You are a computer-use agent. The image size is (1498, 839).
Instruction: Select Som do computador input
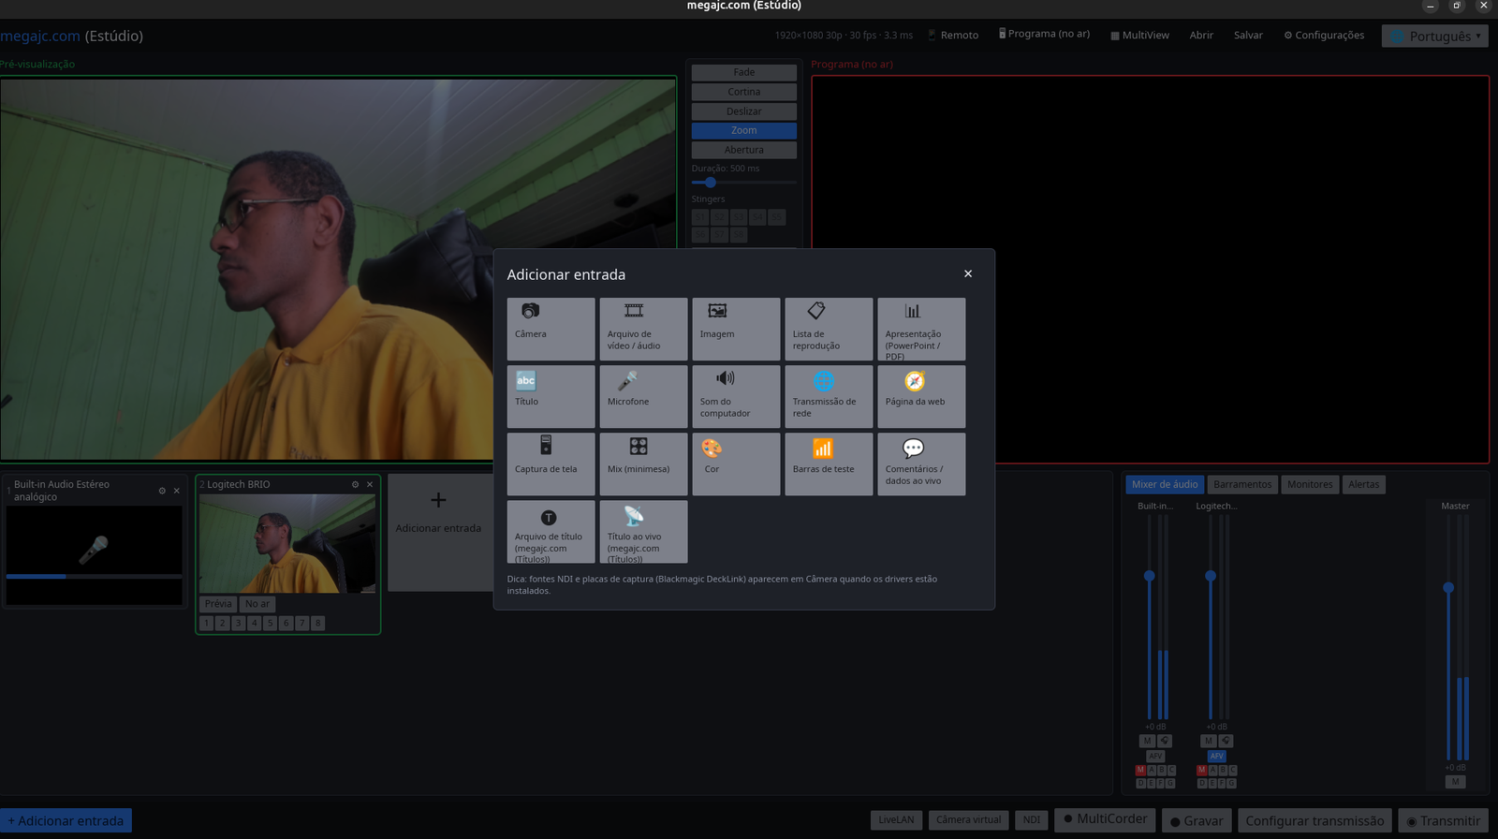click(736, 396)
